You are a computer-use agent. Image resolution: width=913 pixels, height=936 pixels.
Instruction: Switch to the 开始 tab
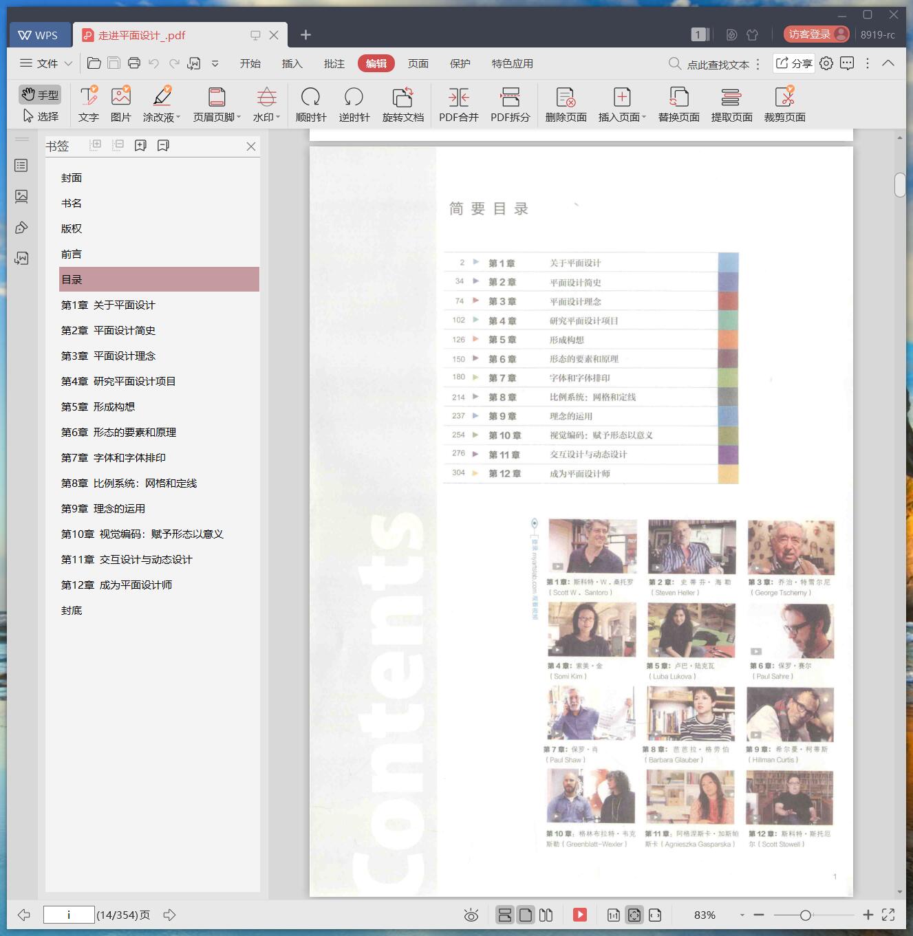[250, 63]
